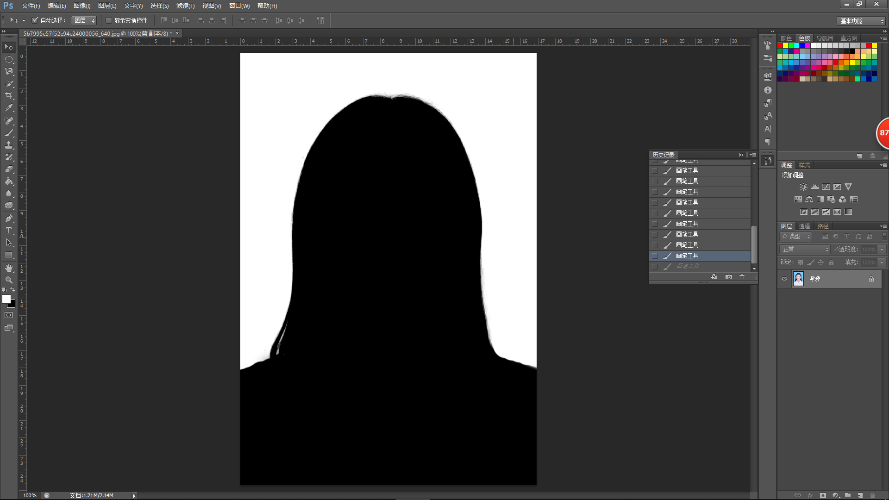This screenshot has height=500, width=889.
Task: Select the Eyedropper tool
Action: pyautogui.click(x=9, y=108)
